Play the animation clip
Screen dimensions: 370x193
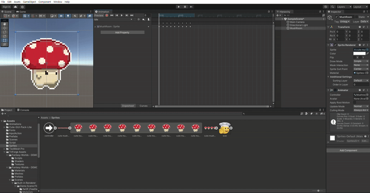(x=122, y=15)
